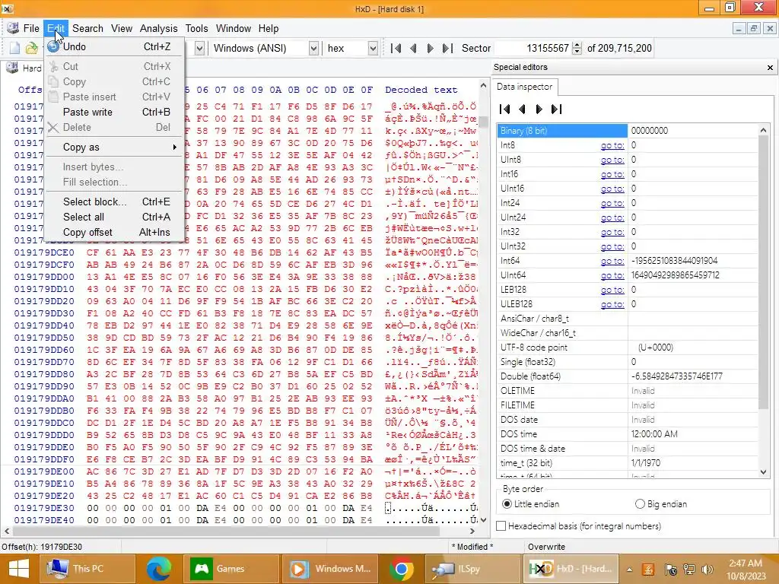Image resolution: width=779 pixels, height=584 pixels.
Task: Click offset 019179DE30 in offset column
Action: click(x=44, y=508)
